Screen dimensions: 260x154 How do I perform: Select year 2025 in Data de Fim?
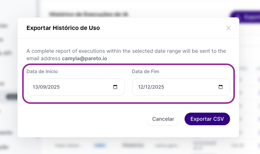coord(159,88)
